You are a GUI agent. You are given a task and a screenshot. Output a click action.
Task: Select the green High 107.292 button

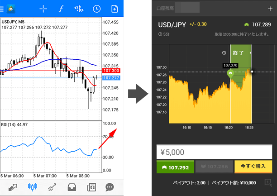pos(175,167)
